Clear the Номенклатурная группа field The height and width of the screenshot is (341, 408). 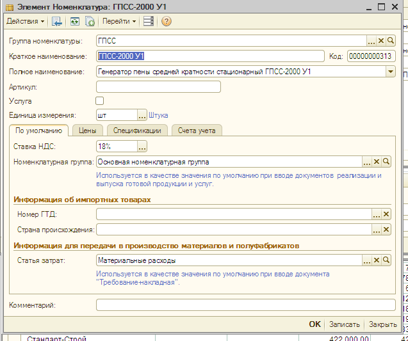click(x=377, y=162)
